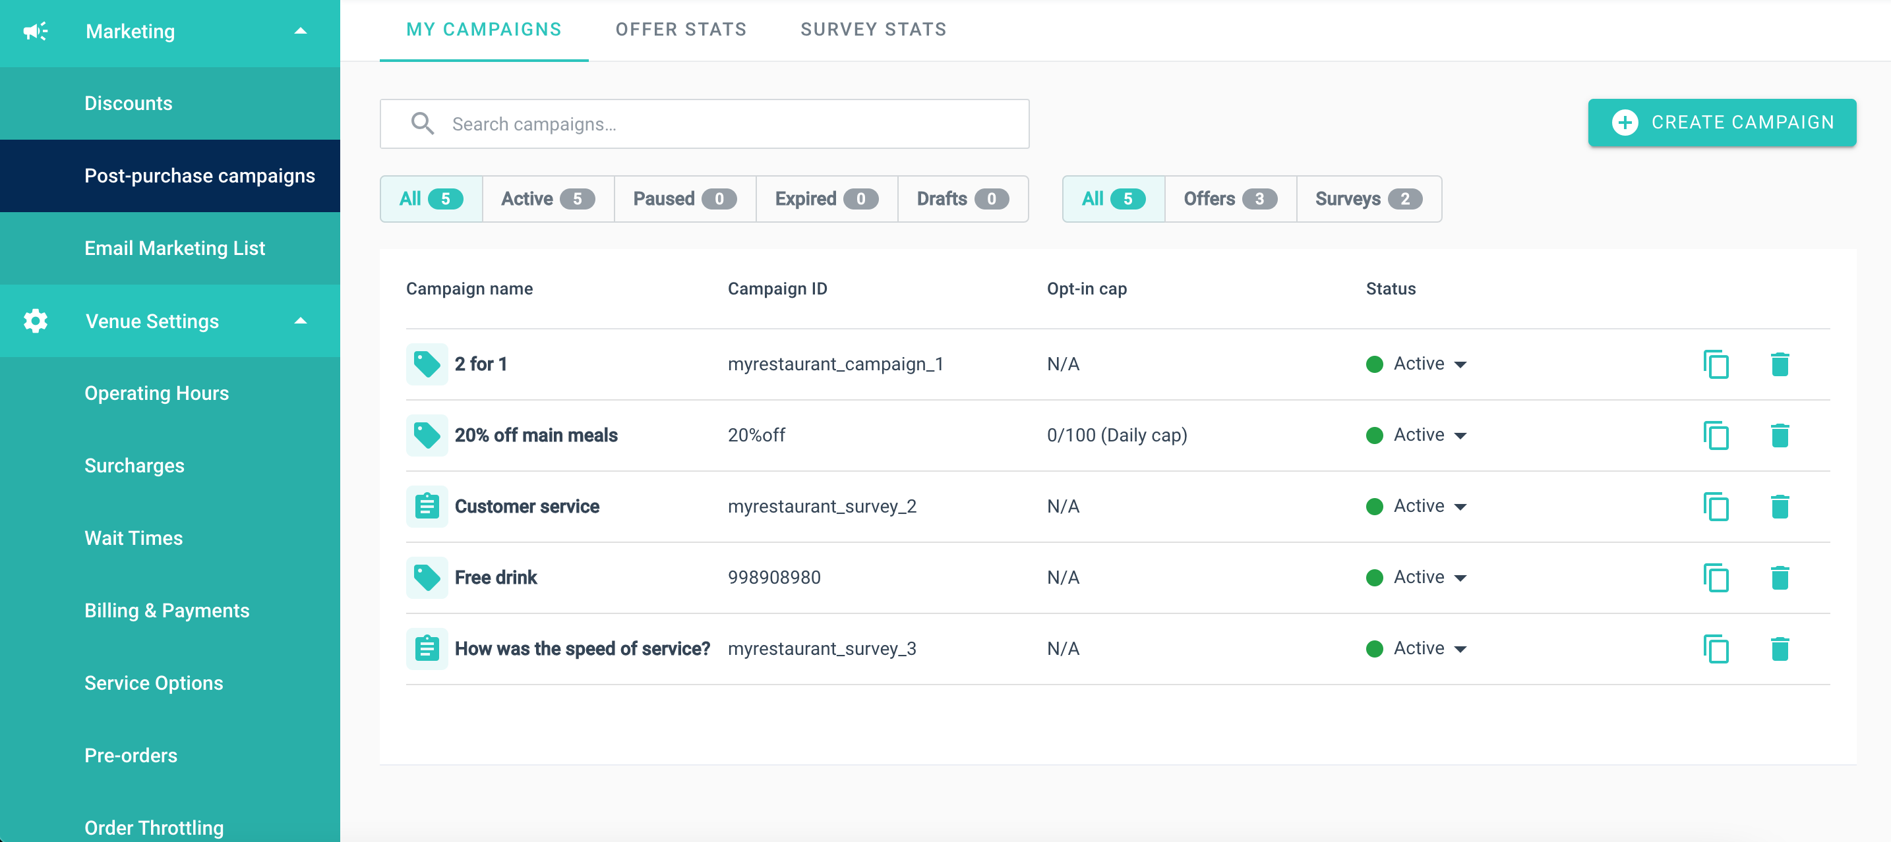The height and width of the screenshot is (842, 1891).
Task: Open status dropdown for 2 for 1
Action: 1459,364
